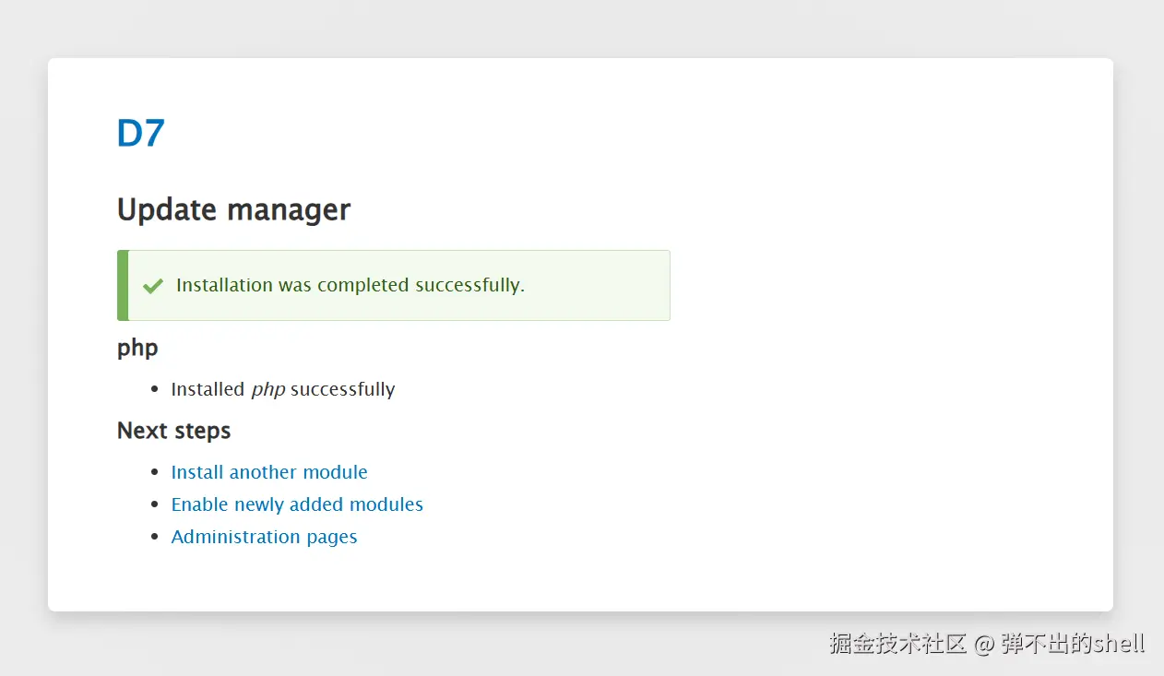Click the italic php module name
Viewport: 1164px width, 676px height.
pyautogui.click(x=268, y=390)
